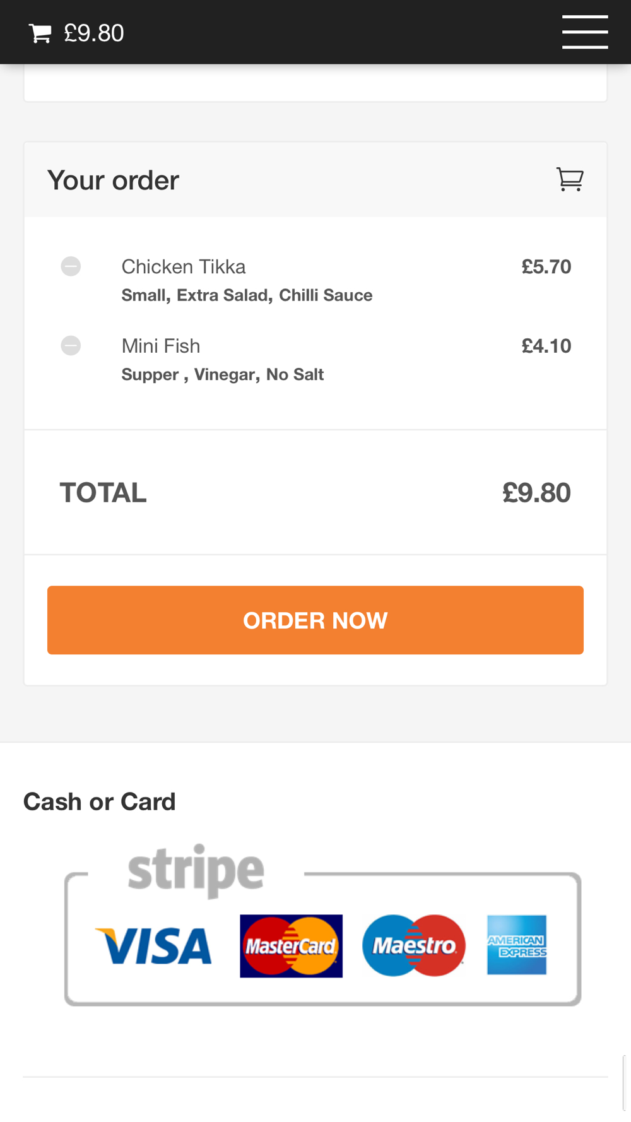Click the Your order heading
The height and width of the screenshot is (1122, 631).
pyautogui.click(x=114, y=180)
